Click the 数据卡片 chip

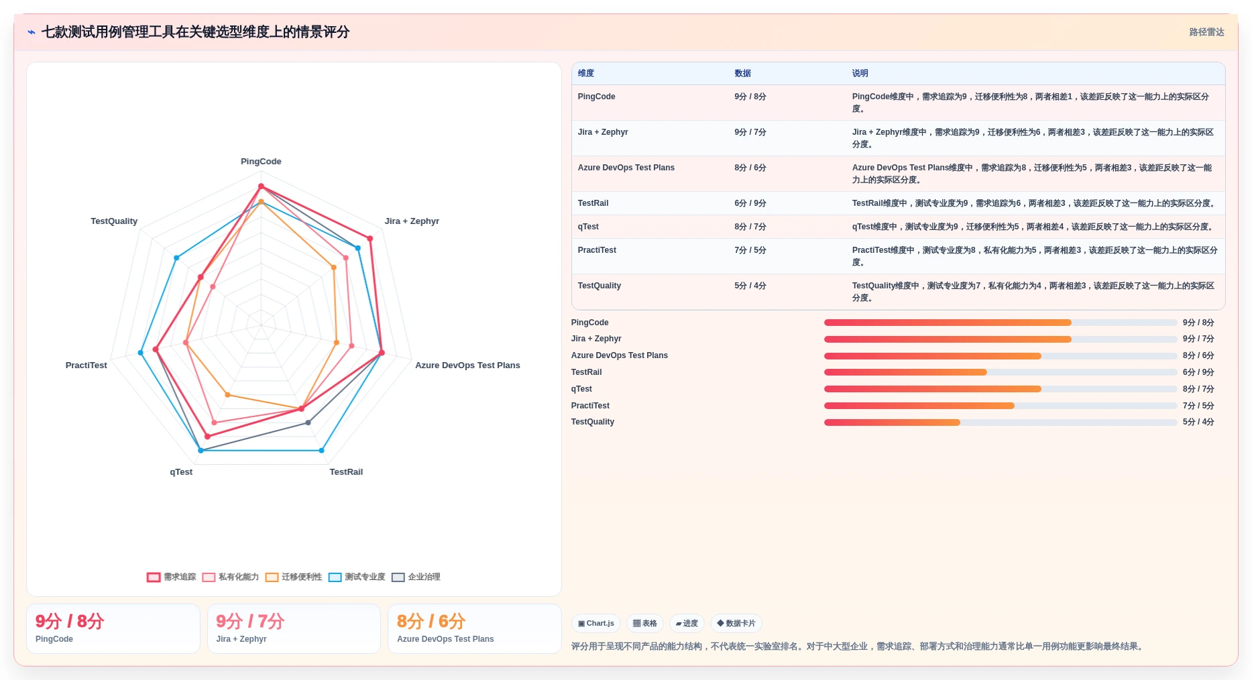coord(736,624)
